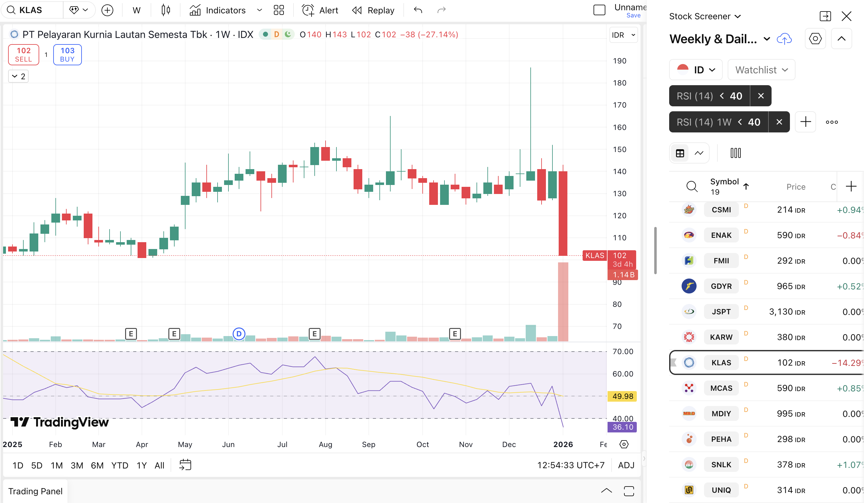Viewport: 864px width, 503px height.
Task: Select GDYR row in screener list
Action: 721,286
